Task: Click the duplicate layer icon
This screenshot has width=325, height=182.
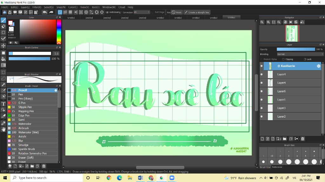Action: click(x=291, y=139)
